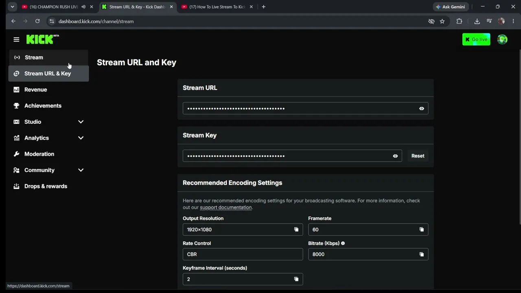Click the Output Resolution 1920×1080 field

[243, 230]
